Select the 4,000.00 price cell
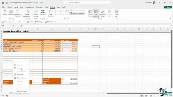Screen dimensions: 173x97 [52, 51]
